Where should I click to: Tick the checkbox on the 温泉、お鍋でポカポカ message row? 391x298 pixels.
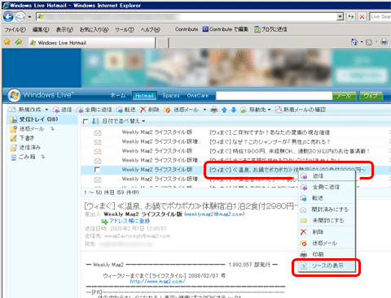(x=97, y=170)
